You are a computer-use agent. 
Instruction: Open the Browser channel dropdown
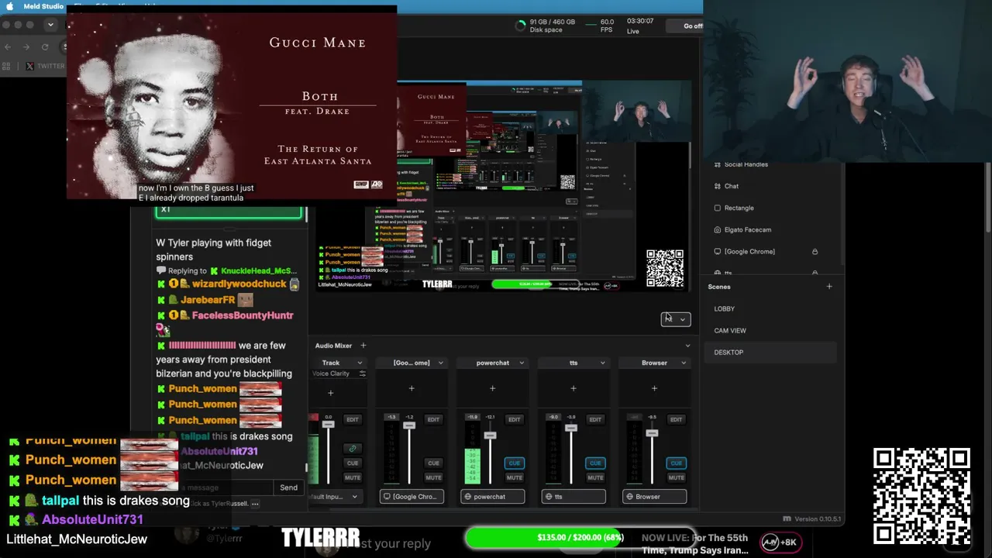click(684, 363)
